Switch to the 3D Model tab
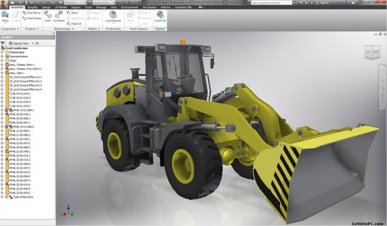 [x=61, y=7]
